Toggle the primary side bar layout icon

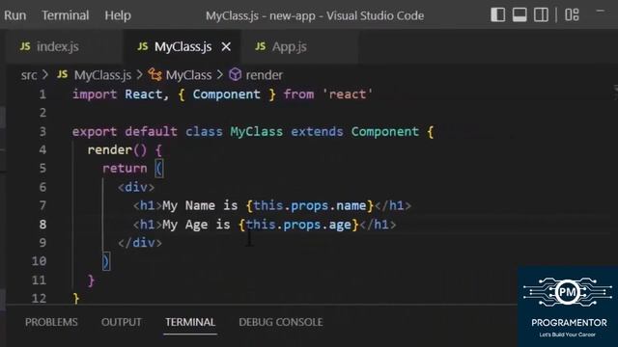click(498, 15)
